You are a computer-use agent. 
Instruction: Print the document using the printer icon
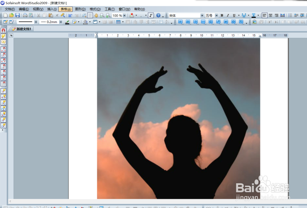tap(25, 15)
